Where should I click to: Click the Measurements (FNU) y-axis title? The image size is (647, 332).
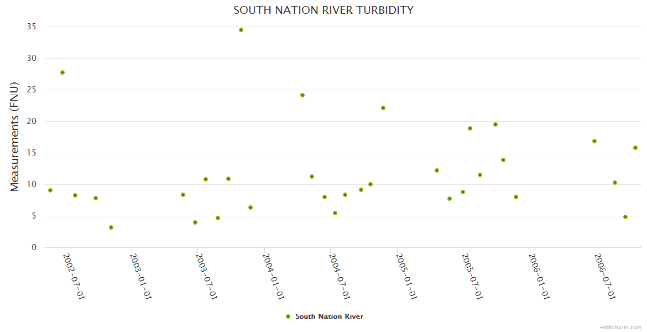coord(15,137)
